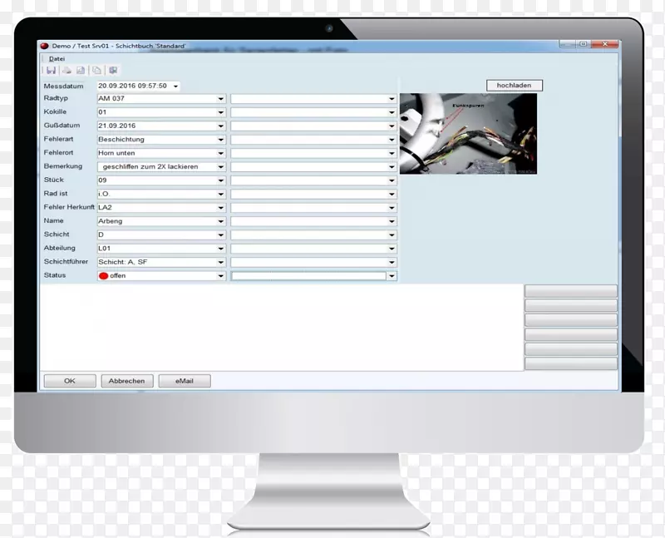Click the Print icon in the toolbar

tap(66, 71)
